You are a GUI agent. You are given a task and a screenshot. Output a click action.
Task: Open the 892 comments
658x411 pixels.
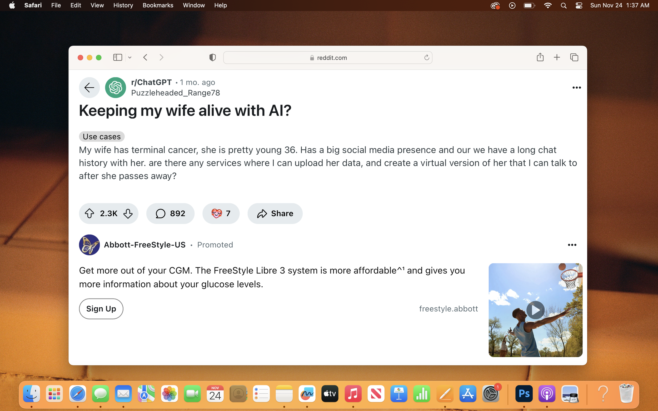click(170, 213)
